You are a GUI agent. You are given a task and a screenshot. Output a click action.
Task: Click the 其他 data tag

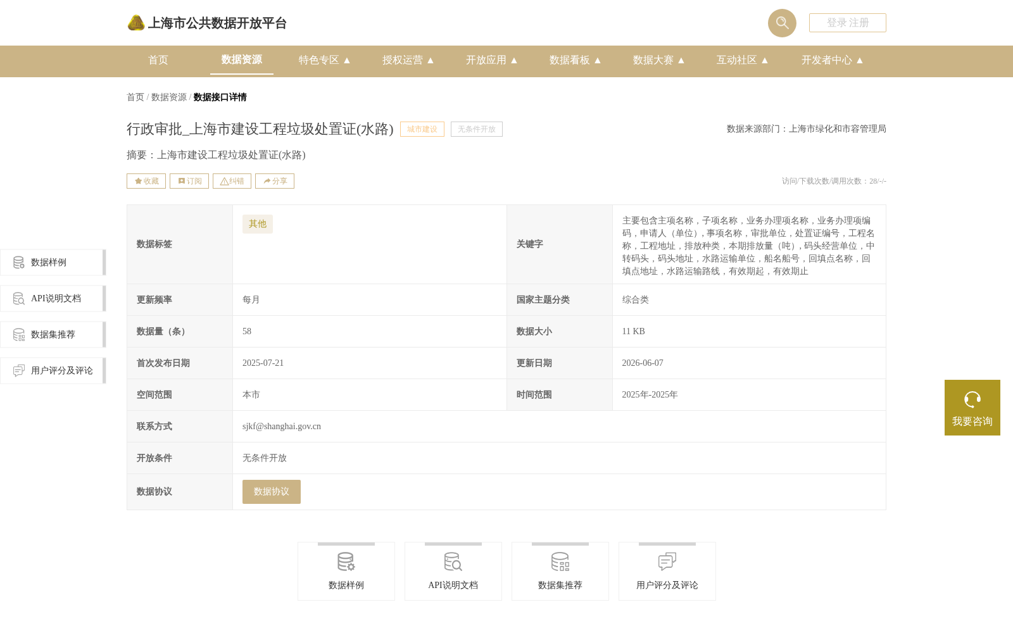pos(258,224)
